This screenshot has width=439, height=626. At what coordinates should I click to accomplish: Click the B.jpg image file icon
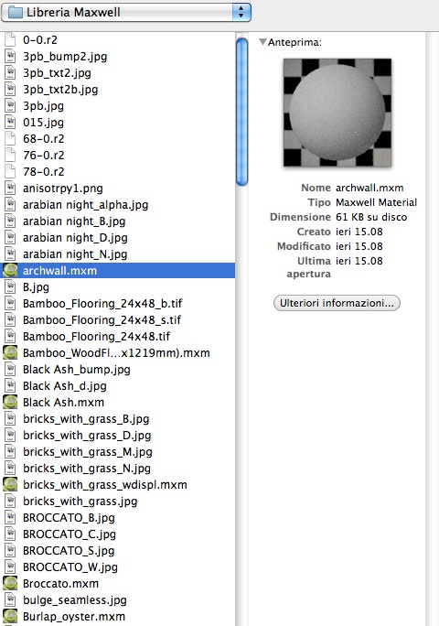[x=10, y=287]
